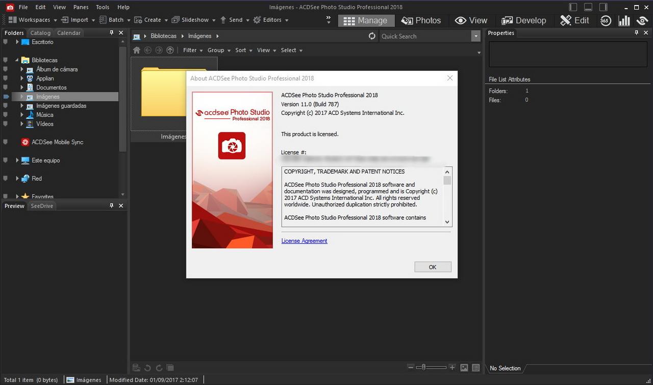Toggle easy-select marker for Música
This screenshot has width=653, height=385.
[x=6, y=115]
